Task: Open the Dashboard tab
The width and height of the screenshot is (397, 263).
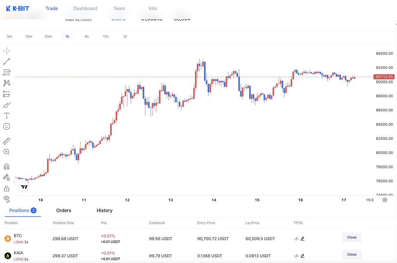Action: coord(85,8)
